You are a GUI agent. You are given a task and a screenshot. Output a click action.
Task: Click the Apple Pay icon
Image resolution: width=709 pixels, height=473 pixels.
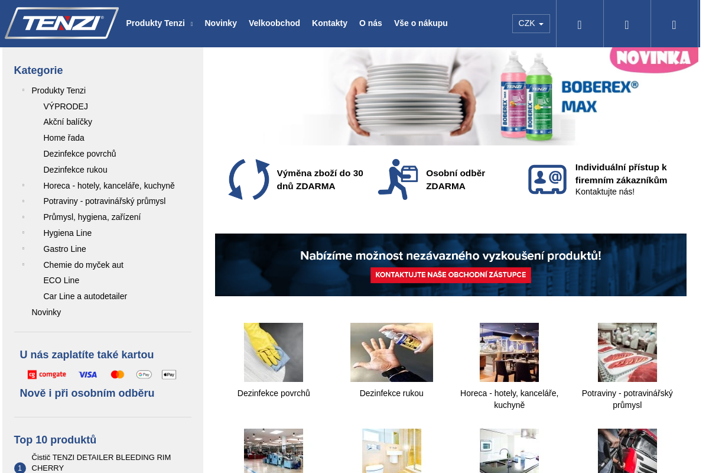[x=169, y=374]
